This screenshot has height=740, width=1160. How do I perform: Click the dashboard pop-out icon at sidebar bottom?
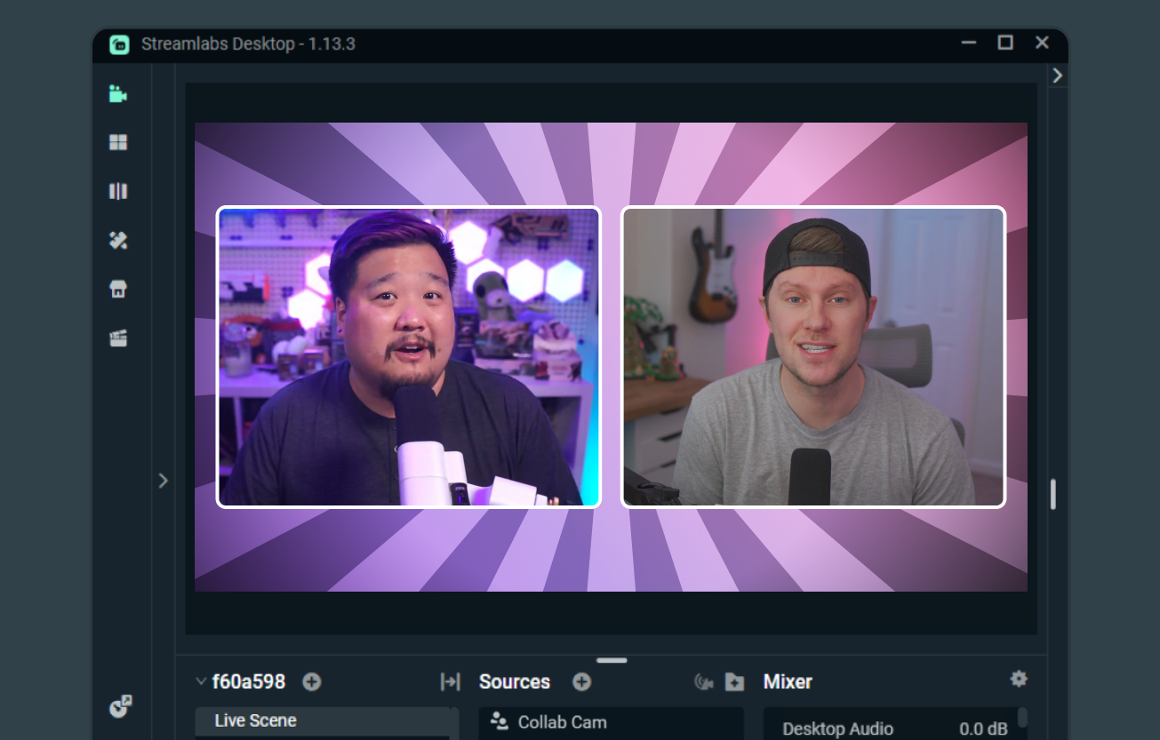120,706
